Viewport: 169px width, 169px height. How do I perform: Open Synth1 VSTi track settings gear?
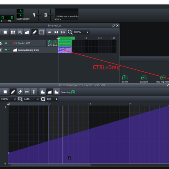point(1,43)
